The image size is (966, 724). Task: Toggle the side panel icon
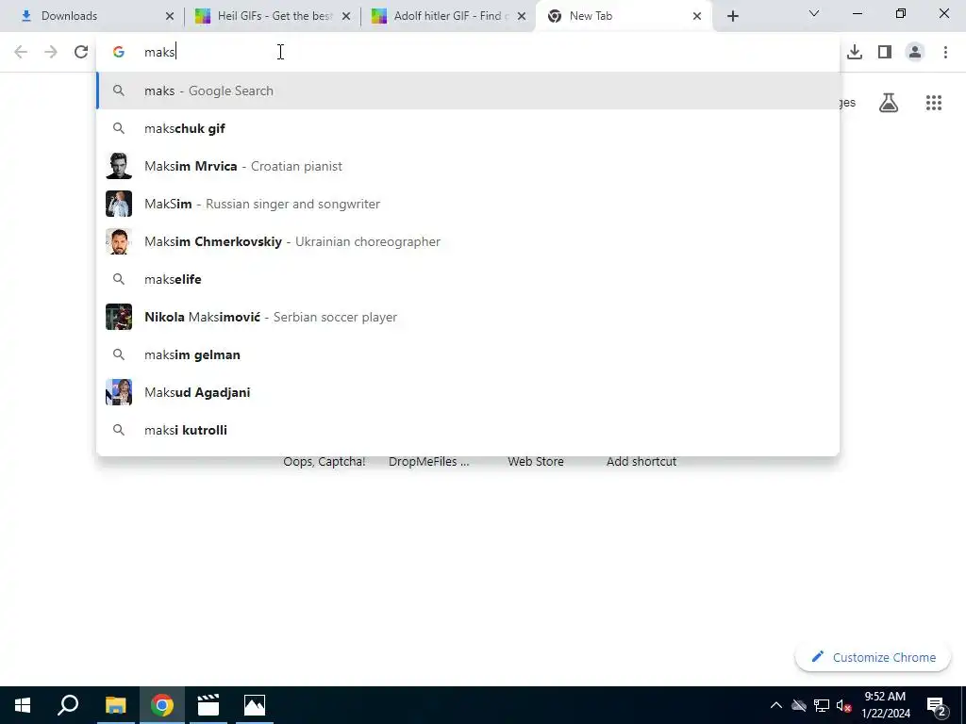coord(885,52)
